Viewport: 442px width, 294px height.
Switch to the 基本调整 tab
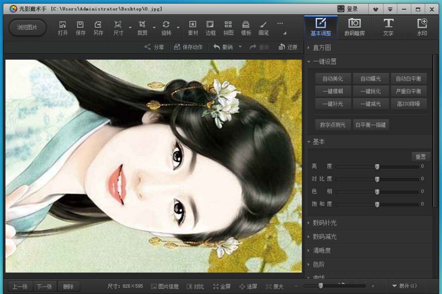[321, 27]
